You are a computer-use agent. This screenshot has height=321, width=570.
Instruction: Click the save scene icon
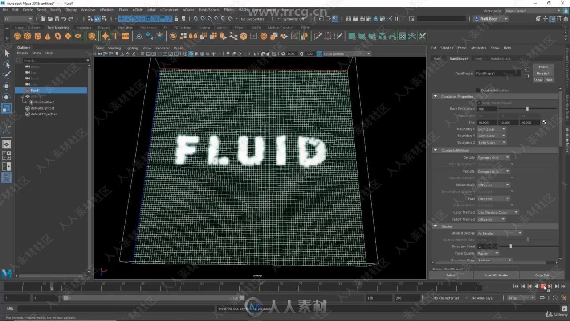[57, 19]
